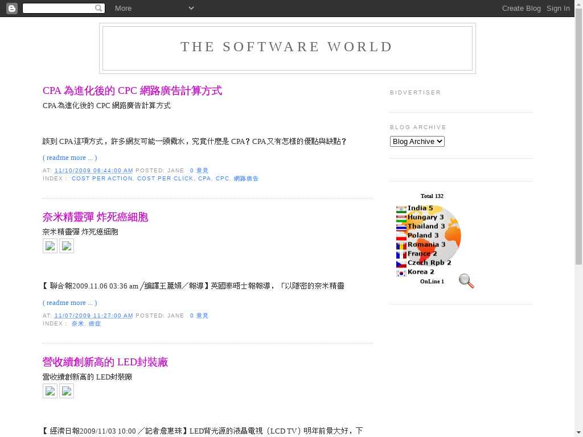Click the Czech Rpb flag icon

coord(401,264)
